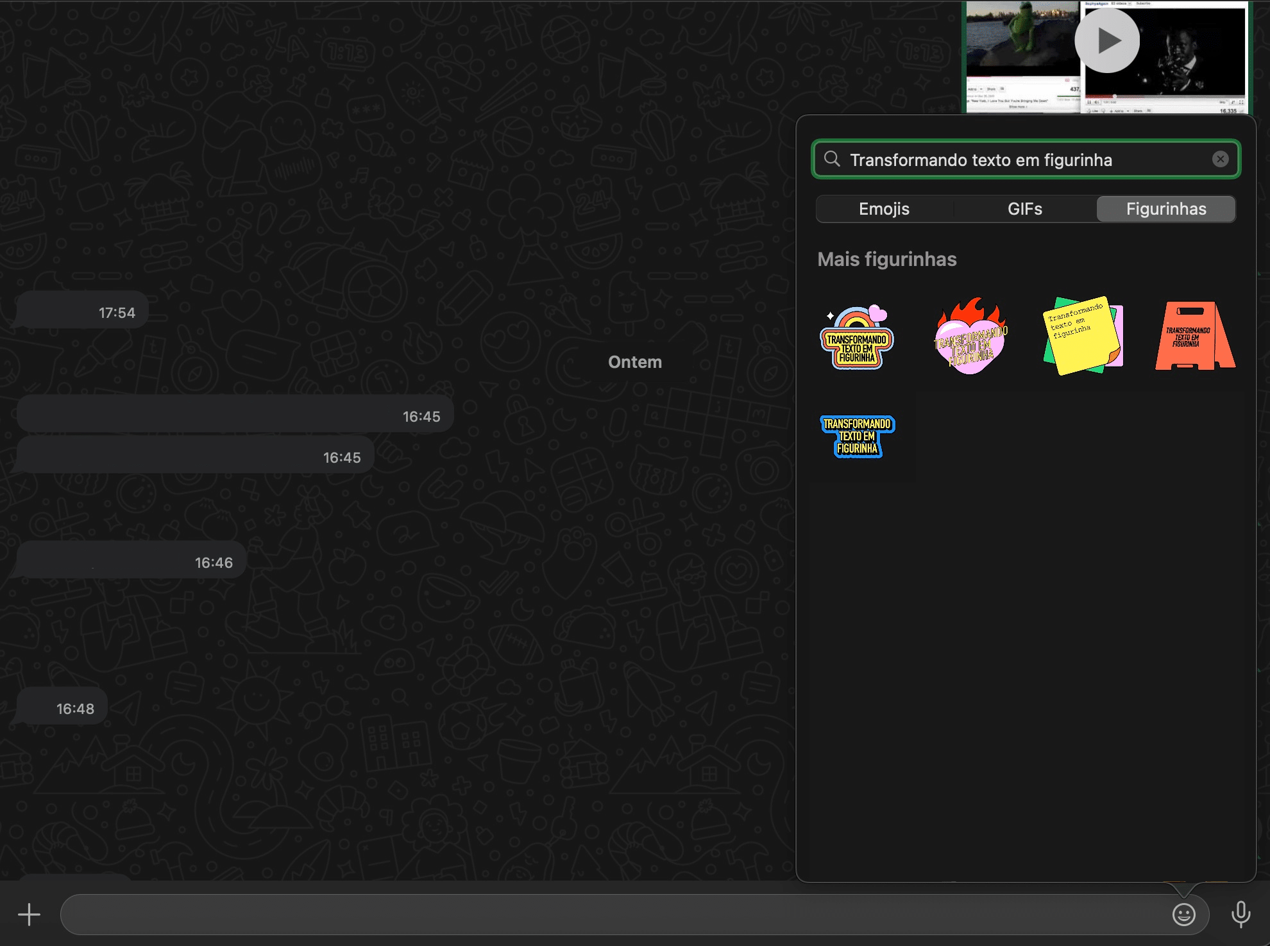Switch to the Emojis tab
Image resolution: width=1270 pixels, height=946 pixels.
coord(884,209)
